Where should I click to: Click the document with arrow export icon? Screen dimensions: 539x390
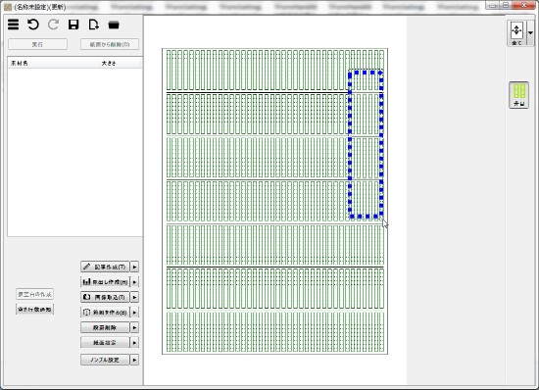[93, 24]
